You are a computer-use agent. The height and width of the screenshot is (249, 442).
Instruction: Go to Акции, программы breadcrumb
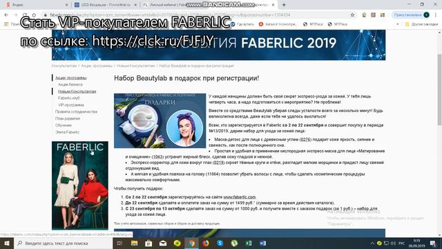[97, 66]
